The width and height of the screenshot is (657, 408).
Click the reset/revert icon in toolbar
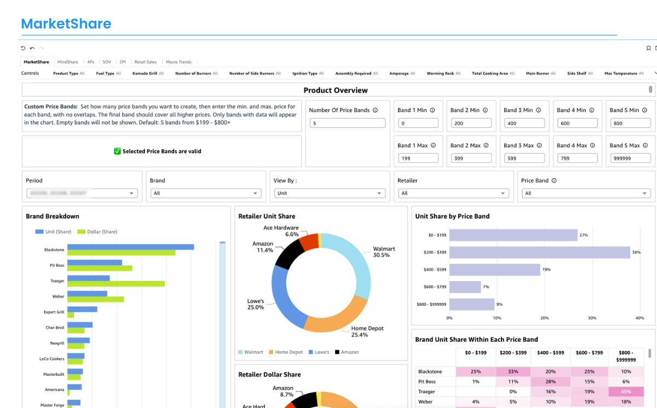[23, 49]
